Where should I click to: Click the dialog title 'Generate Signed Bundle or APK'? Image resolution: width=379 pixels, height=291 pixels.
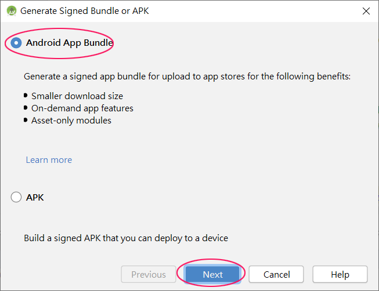point(84,11)
